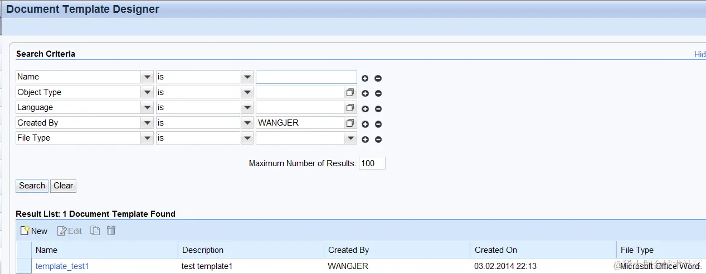Click the Hide search criteria link

point(700,54)
